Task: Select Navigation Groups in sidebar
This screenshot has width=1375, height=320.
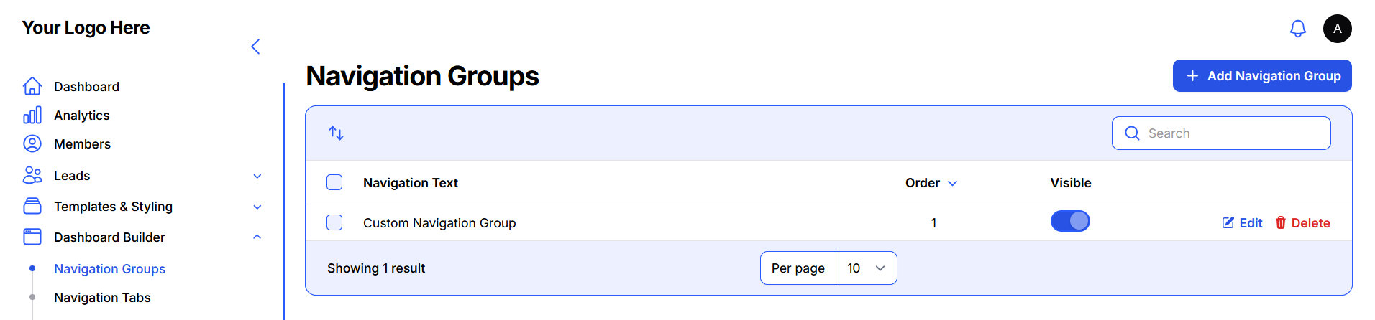Action: tap(109, 269)
